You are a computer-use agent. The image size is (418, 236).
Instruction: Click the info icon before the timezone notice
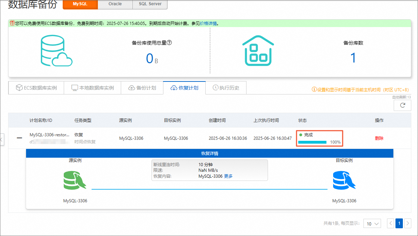[x=314, y=90]
